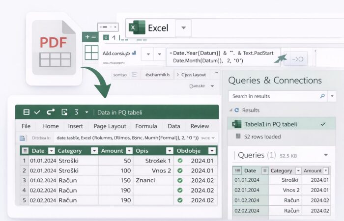Open the quick access dropdown arrow

[x=86, y=112]
